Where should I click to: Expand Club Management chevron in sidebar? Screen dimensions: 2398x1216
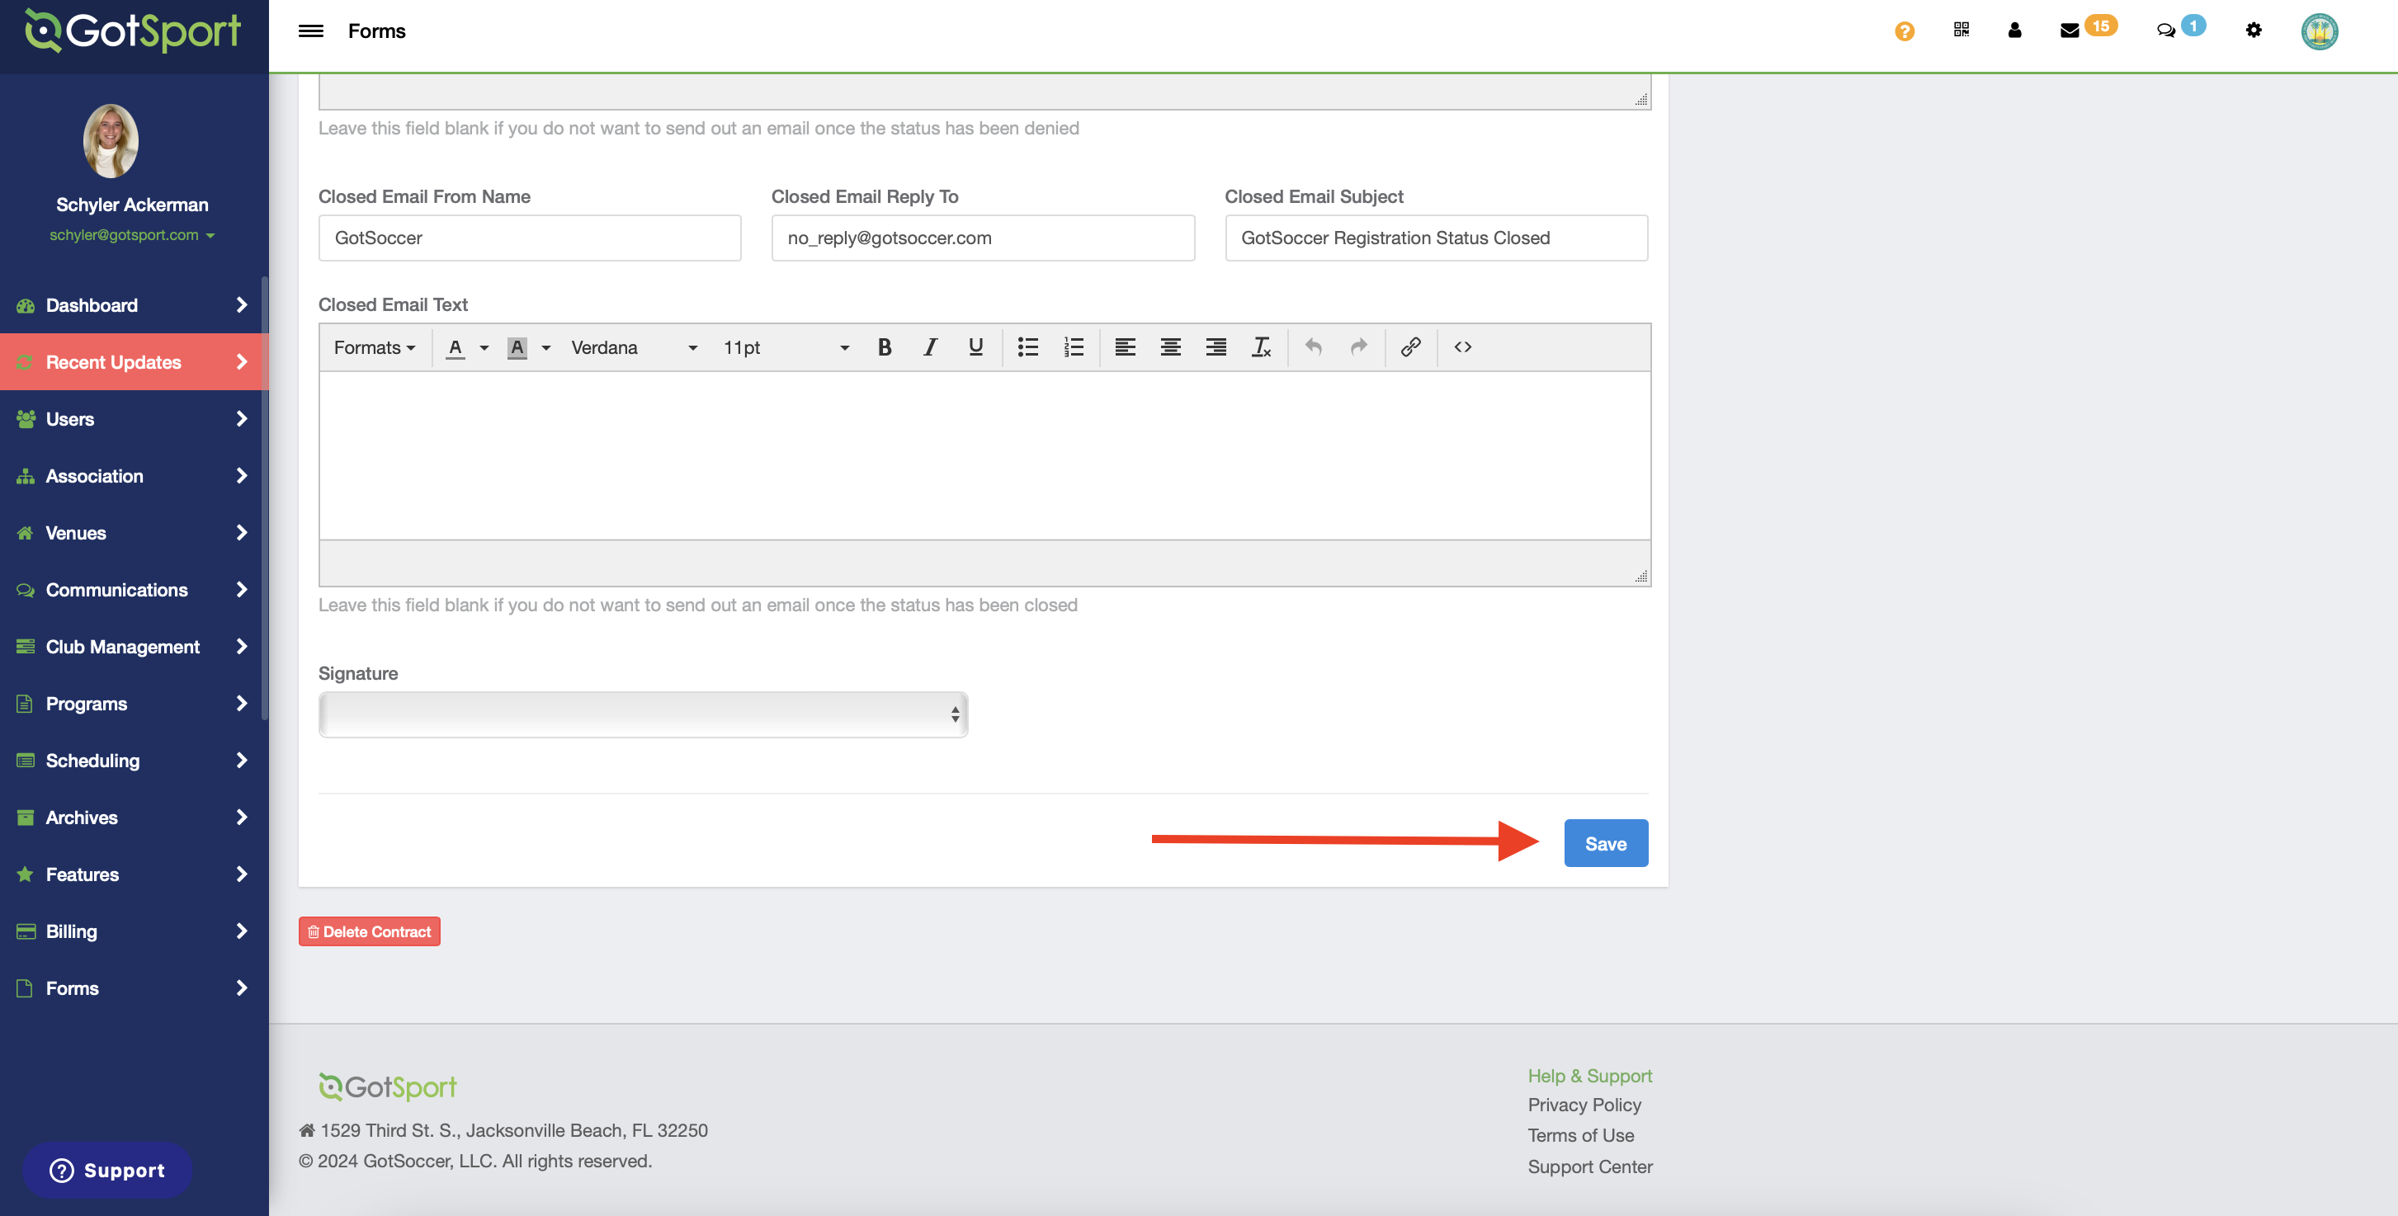pyautogui.click(x=242, y=647)
